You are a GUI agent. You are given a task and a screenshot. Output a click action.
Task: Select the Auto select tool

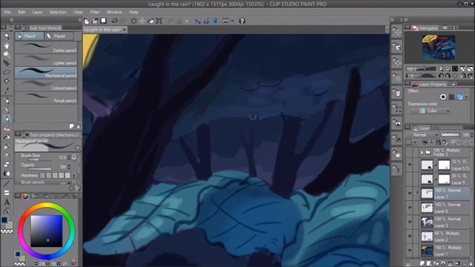7,81
